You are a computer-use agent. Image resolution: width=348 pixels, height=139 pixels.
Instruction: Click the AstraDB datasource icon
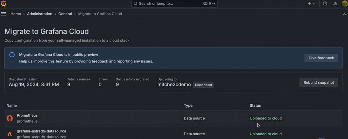(x=10, y=134)
